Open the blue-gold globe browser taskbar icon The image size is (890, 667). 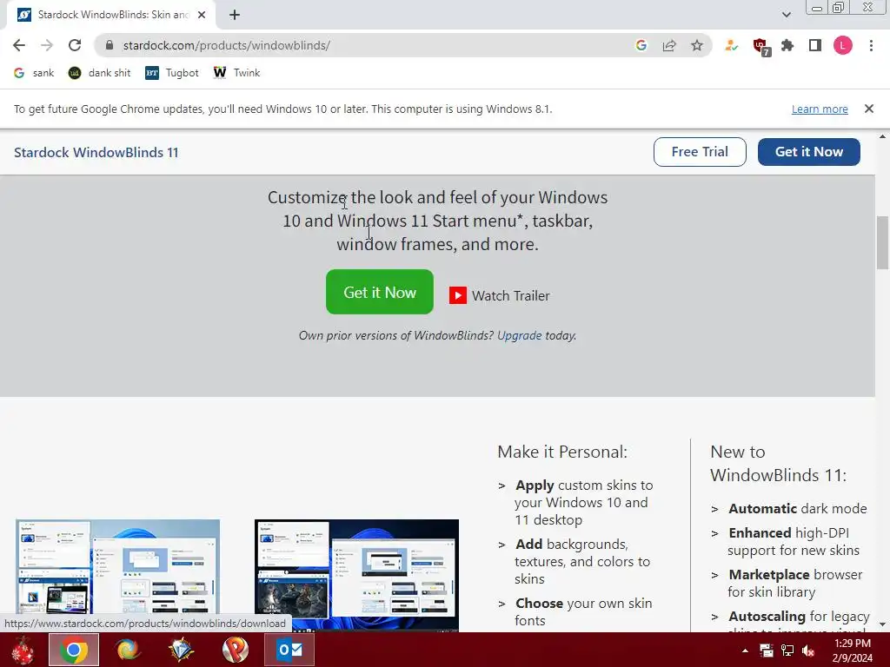(x=128, y=650)
